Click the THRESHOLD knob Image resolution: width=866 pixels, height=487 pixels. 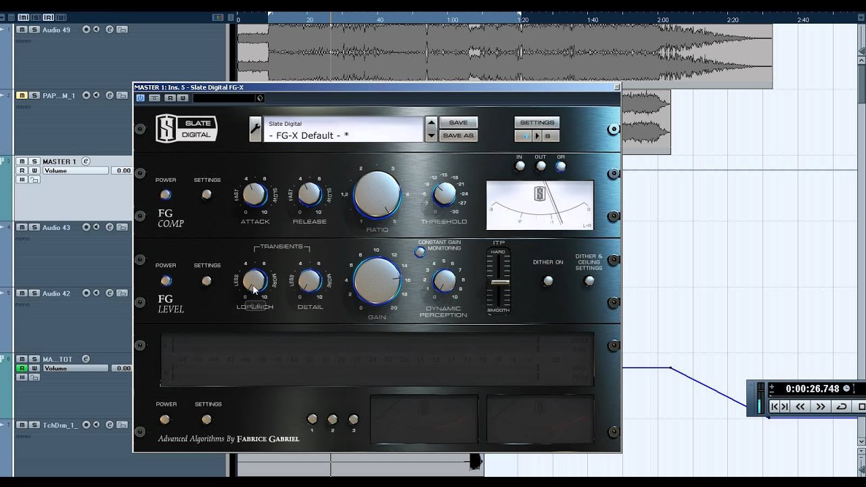[x=444, y=194]
